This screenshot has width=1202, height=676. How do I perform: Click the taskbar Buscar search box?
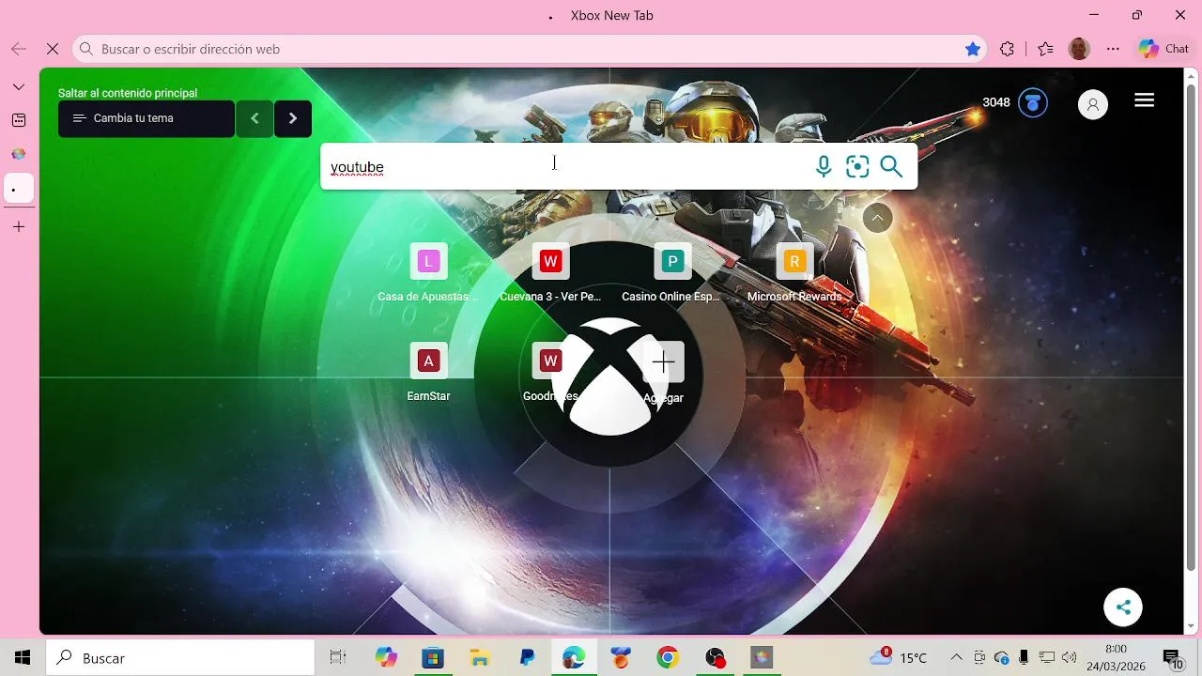pos(180,658)
